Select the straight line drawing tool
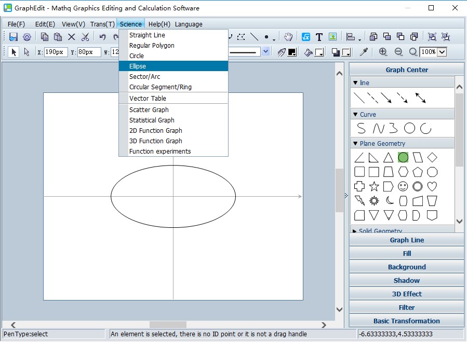 pyautogui.click(x=255, y=37)
